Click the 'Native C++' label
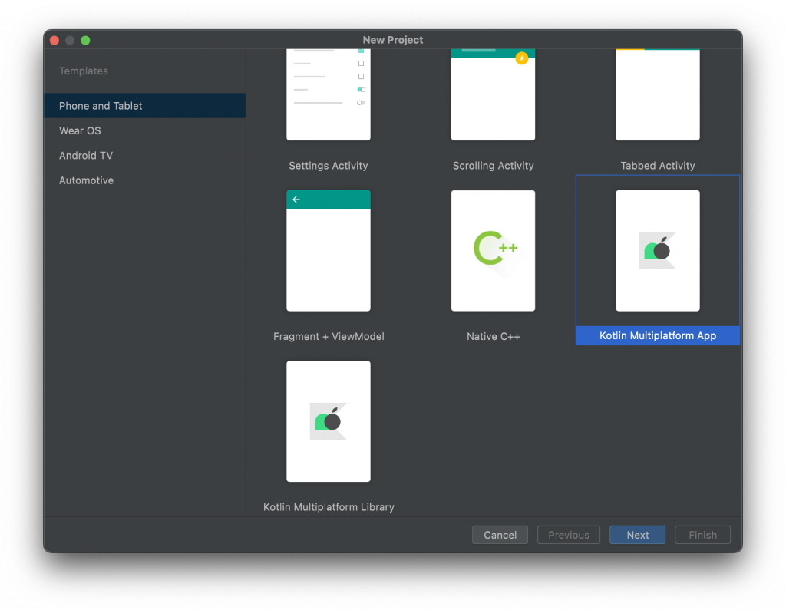Image resolution: width=786 pixels, height=610 pixels. pyautogui.click(x=493, y=336)
